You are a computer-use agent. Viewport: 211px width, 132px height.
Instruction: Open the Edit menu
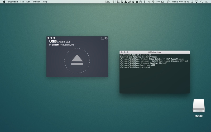(x=28, y=2)
